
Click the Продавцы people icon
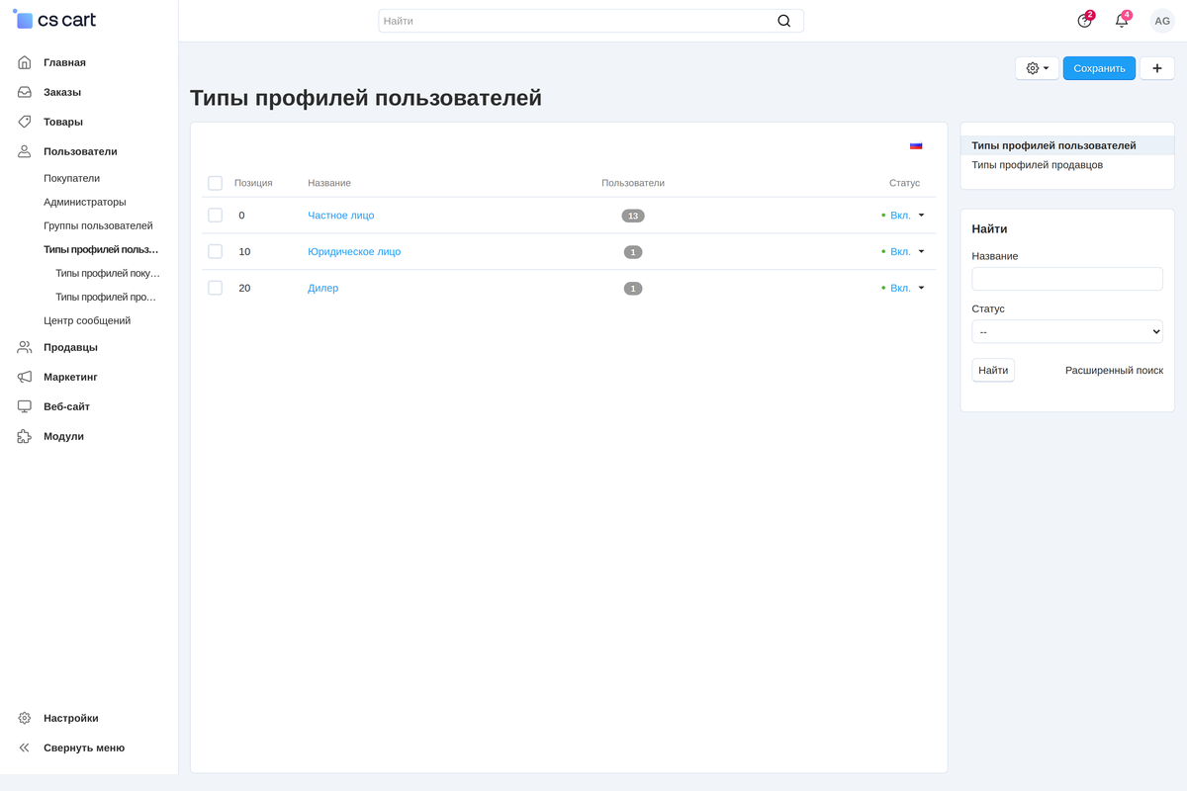[x=25, y=347]
